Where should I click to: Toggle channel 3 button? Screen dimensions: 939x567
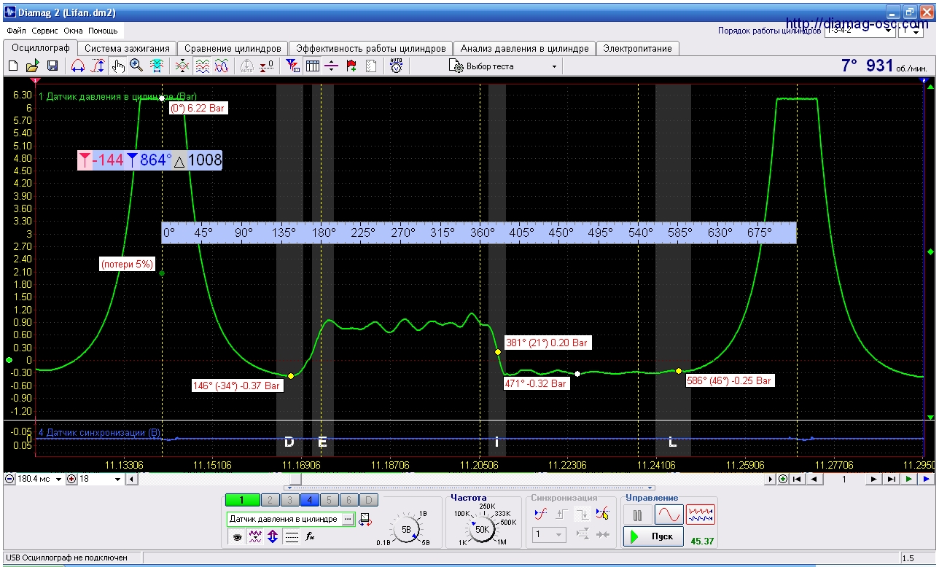click(289, 500)
